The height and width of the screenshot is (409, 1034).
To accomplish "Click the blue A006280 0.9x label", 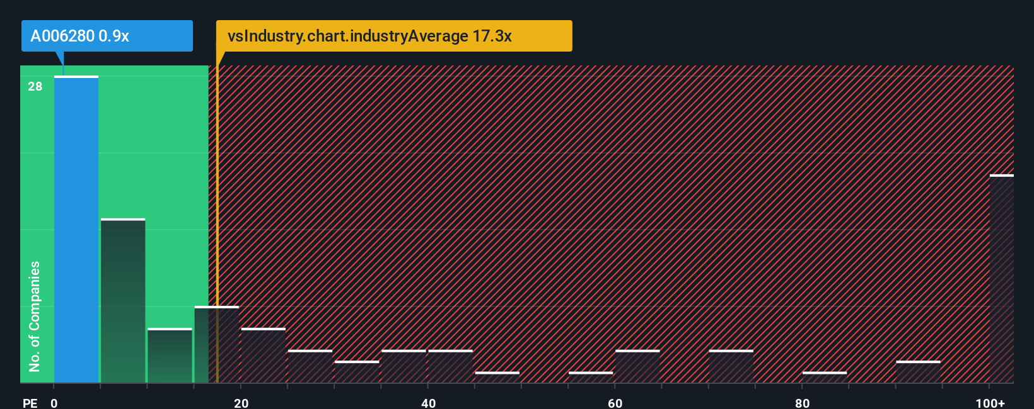I will (x=107, y=36).
